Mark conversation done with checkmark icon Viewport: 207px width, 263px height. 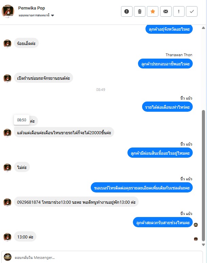pos(192,11)
